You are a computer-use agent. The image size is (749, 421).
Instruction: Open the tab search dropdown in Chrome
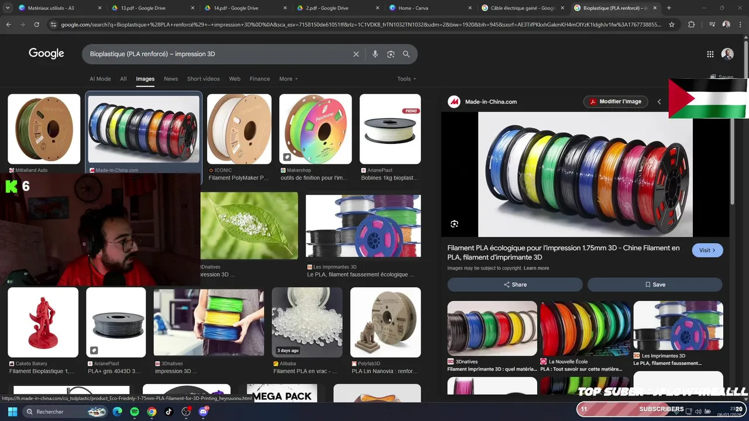coord(8,8)
